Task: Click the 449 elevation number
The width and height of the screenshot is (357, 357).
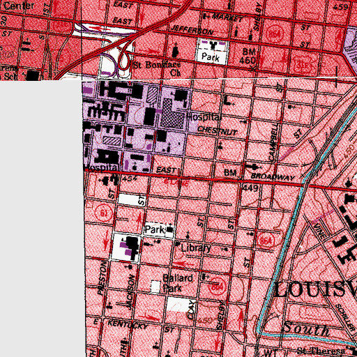Action: pyautogui.click(x=250, y=188)
